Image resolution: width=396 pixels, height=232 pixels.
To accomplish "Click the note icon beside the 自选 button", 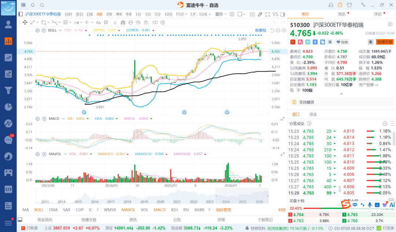I will (330, 42).
